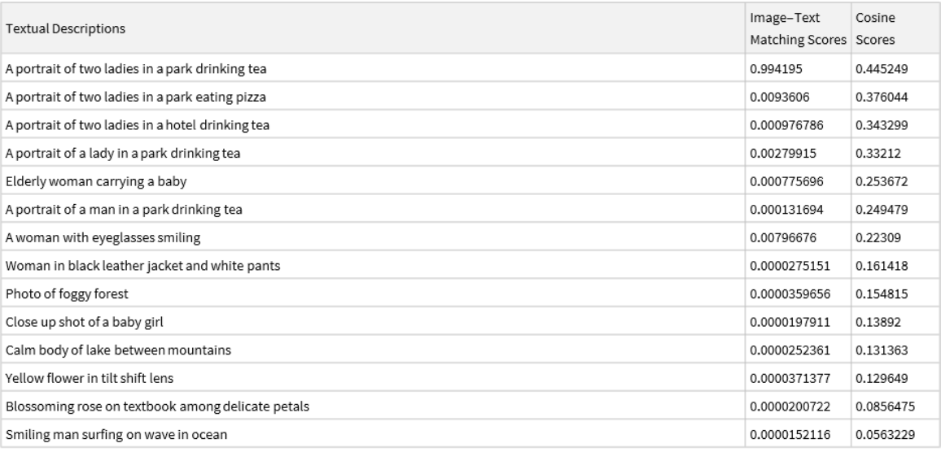Screen dimensions: 941x465
Task: Click the Textual Descriptions column header
Action: pyautogui.click(x=66, y=28)
